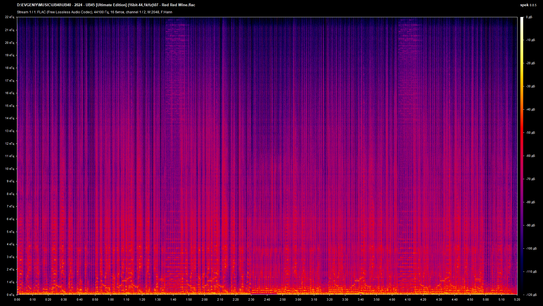Image resolution: width=543 pixels, height=306 pixels.
Task: Click the -10 дБ level scale label
Action: click(x=531, y=40)
